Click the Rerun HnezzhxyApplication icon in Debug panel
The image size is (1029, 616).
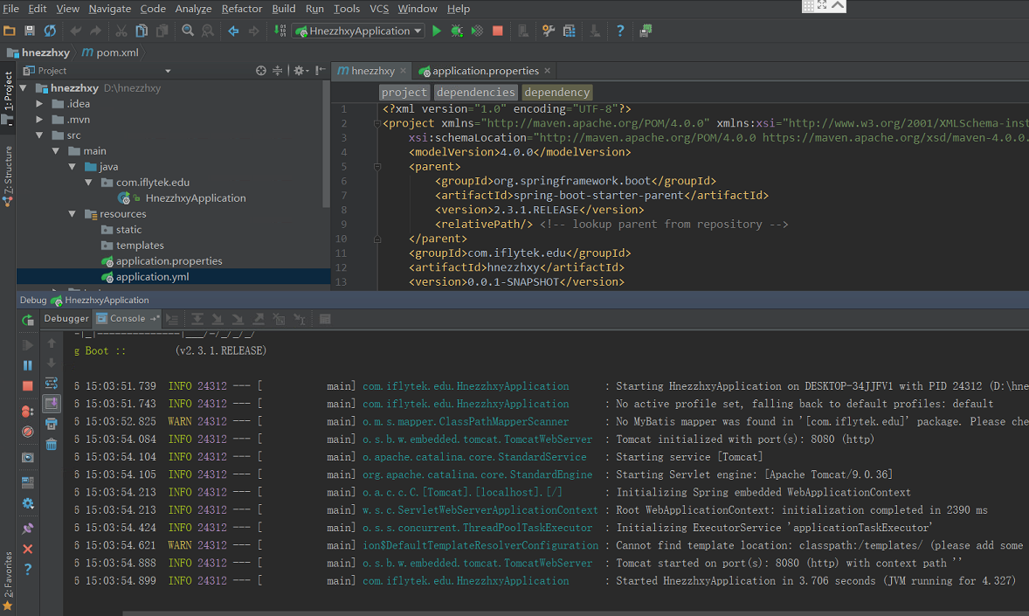click(x=28, y=320)
